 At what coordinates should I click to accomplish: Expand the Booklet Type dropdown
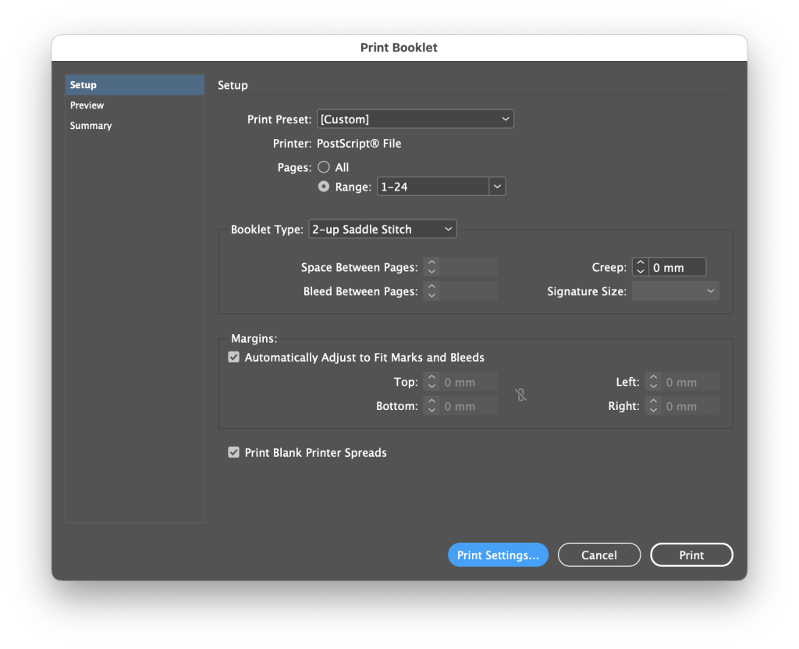(382, 229)
